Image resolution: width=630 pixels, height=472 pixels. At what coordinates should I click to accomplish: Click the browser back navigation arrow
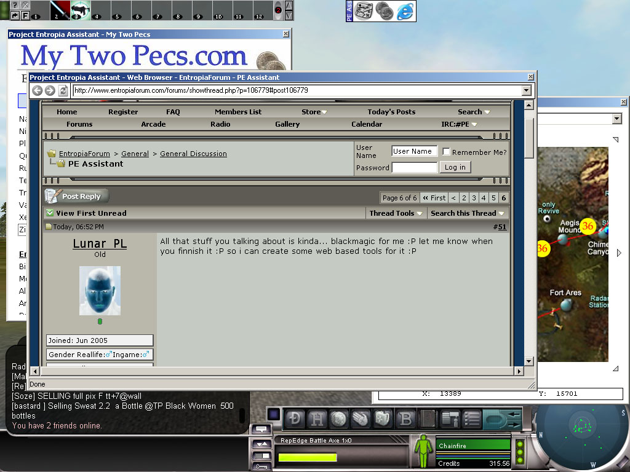pyautogui.click(x=36, y=90)
